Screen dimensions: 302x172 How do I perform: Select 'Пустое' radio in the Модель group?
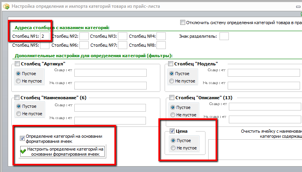pyautogui.click(x=172, y=74)
